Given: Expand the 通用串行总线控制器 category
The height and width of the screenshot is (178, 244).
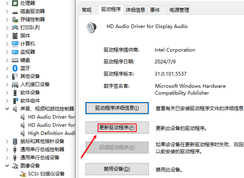Looking at the screenshot, I should 7,149.
